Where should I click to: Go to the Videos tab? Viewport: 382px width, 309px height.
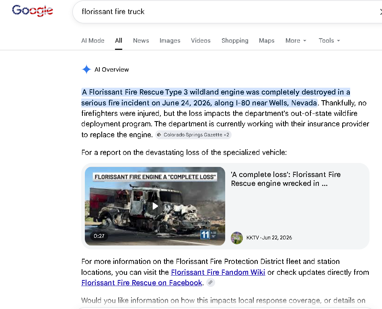(x=201, y=41)
